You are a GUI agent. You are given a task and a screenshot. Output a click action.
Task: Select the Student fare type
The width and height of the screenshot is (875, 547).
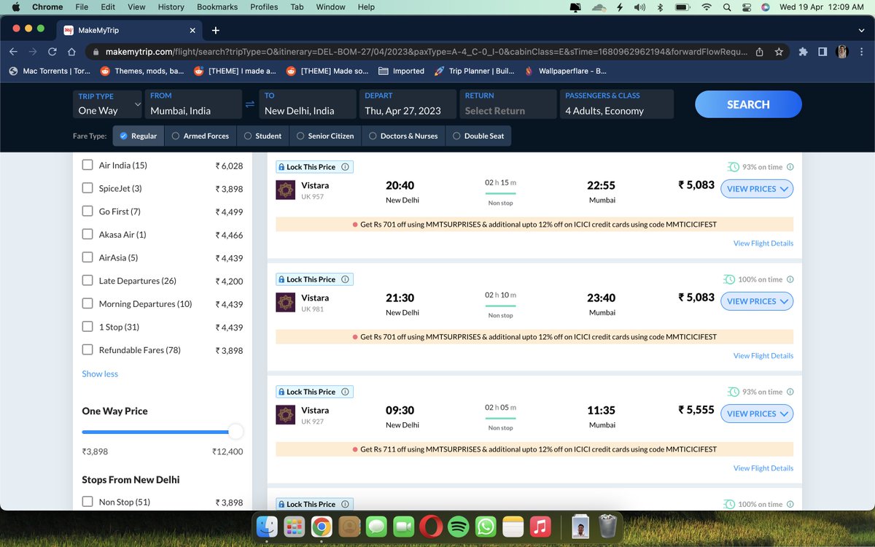(x=263, y=136)
